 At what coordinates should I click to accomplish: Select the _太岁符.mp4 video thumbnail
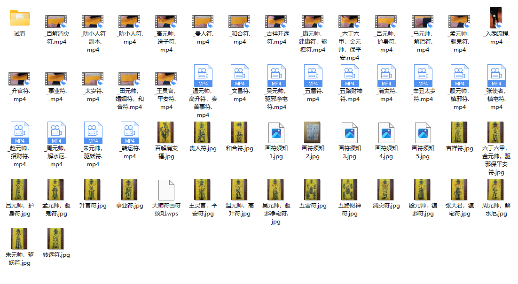pyautogui.click(x=93, y=79)
